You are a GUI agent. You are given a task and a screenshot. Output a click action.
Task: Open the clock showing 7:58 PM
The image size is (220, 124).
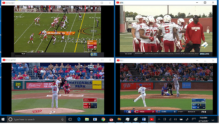tap(203, 119)
